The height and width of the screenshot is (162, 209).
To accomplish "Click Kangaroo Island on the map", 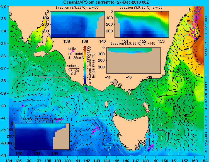I will tap(41, 54).
